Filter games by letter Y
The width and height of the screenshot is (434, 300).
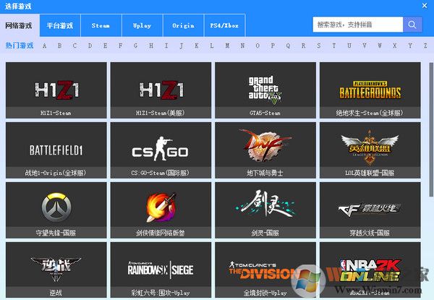[410, 46]
